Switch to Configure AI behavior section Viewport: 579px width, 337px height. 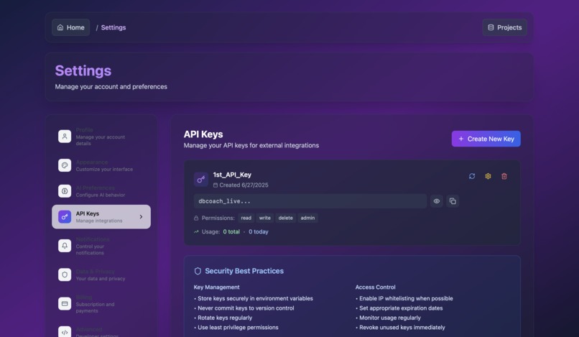(101, 191)
